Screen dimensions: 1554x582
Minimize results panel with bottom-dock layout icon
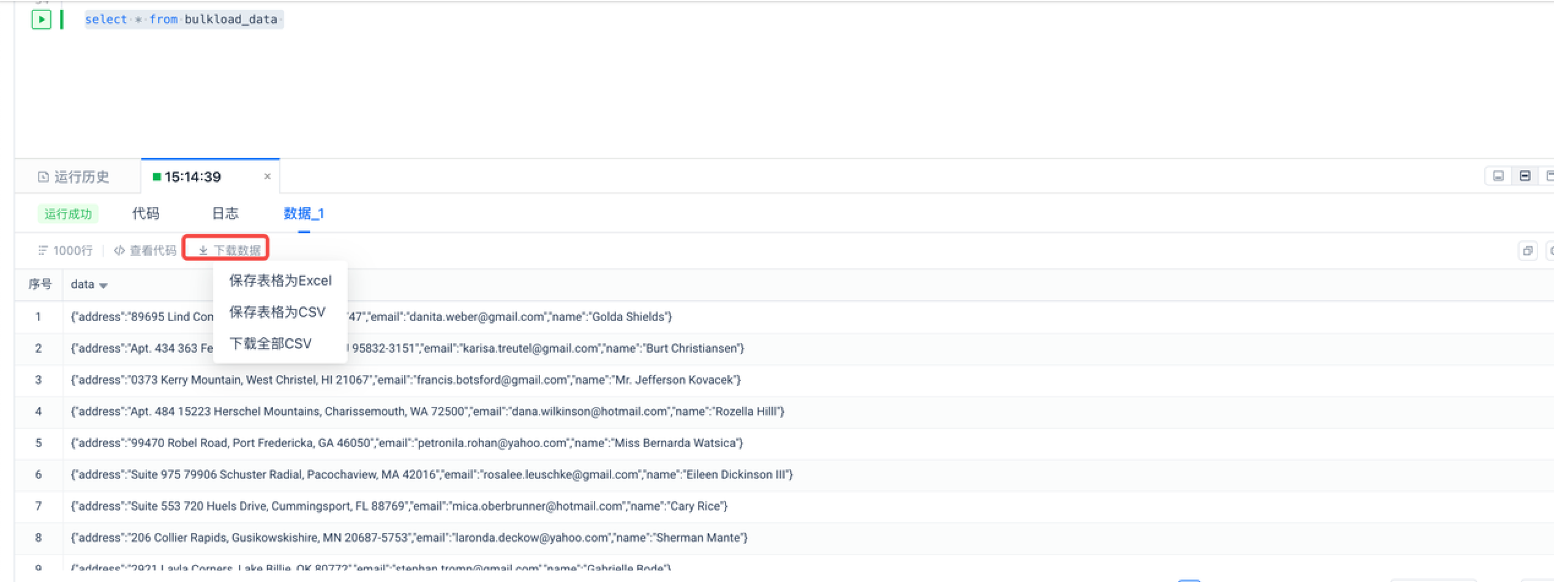[x=1498, y=176]
